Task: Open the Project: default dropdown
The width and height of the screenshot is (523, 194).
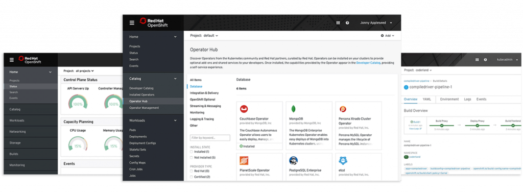Action: [x=204, y=36]
